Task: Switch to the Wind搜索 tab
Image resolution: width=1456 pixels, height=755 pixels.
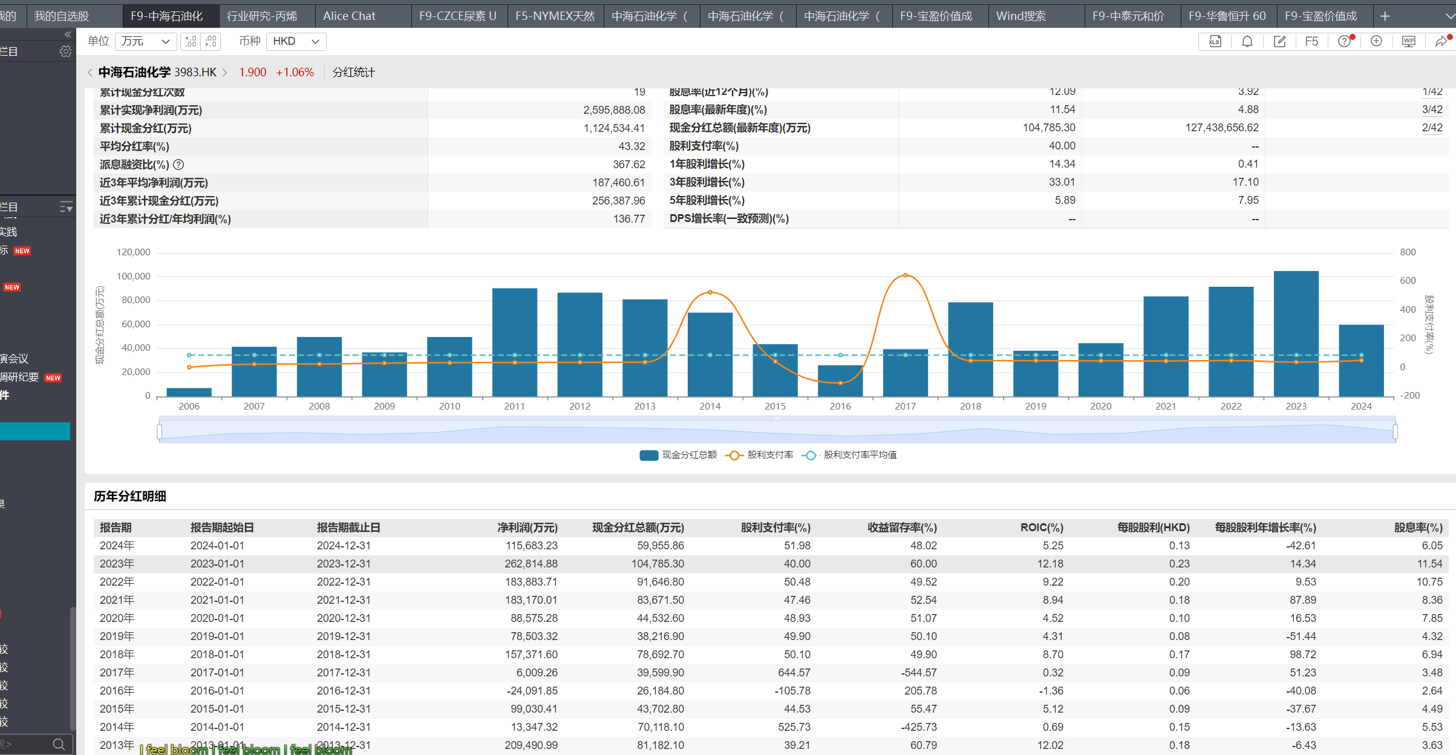Action: [x=1021, y=16]
